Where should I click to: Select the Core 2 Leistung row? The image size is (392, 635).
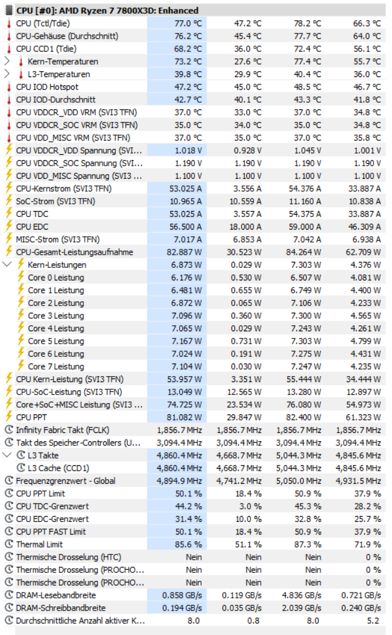[195, 303]
